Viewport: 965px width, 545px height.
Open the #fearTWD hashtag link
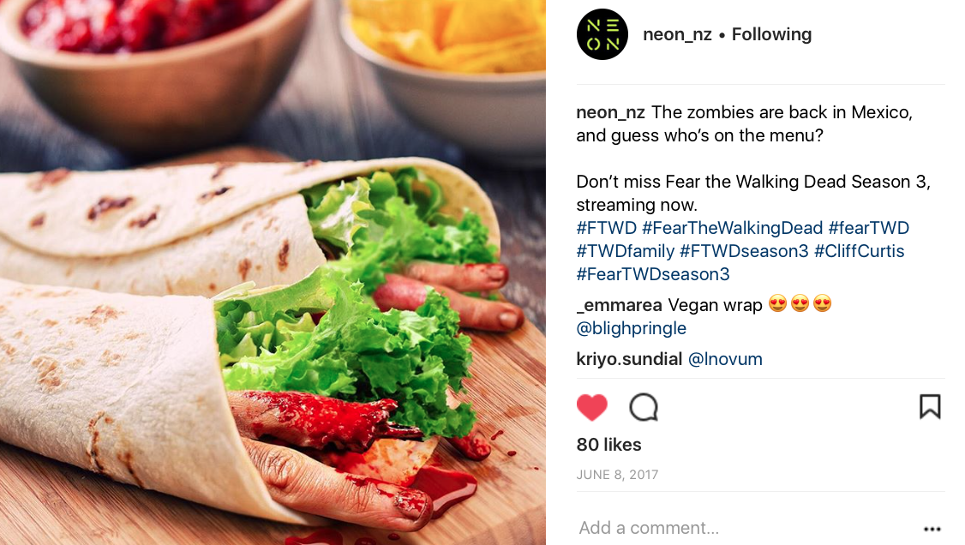point(868,228)
